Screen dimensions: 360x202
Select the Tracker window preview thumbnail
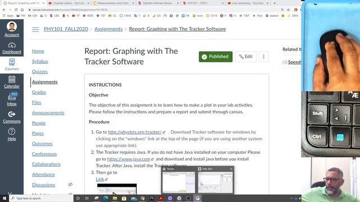pyautogui.click(x=179, y=182)
